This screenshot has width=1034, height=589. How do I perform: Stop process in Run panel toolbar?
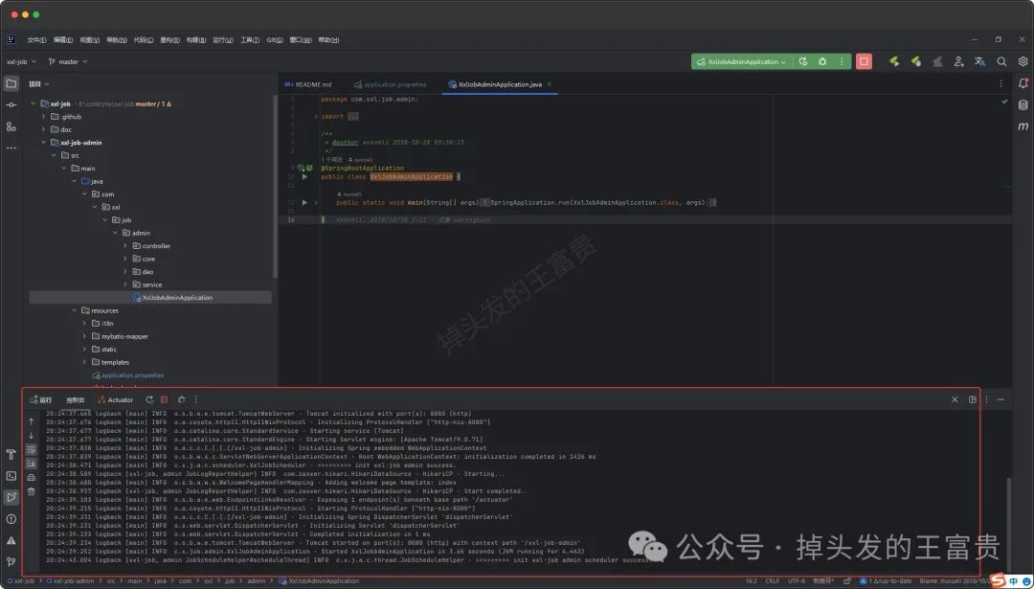pos(165,399)
